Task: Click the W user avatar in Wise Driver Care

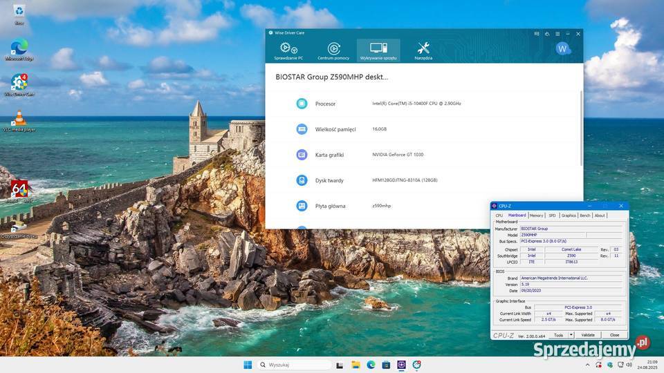Action: (x=562, y=48)
